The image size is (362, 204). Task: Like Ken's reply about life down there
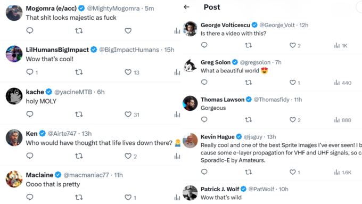[128, 156]
